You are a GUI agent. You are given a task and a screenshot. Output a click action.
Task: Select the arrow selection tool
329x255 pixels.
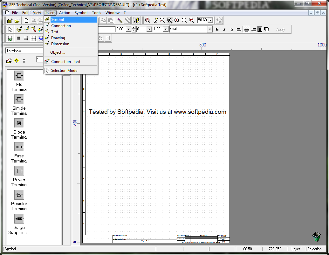point(10,29)
